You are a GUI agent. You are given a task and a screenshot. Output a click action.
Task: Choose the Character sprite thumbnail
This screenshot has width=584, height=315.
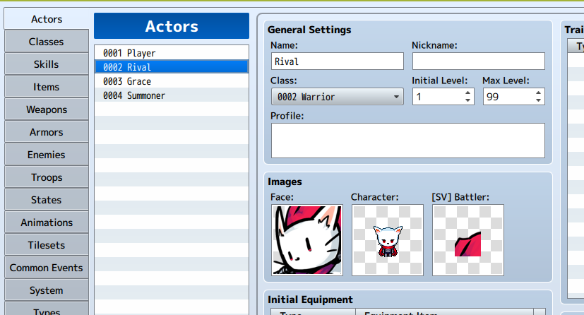pos(388,240)
